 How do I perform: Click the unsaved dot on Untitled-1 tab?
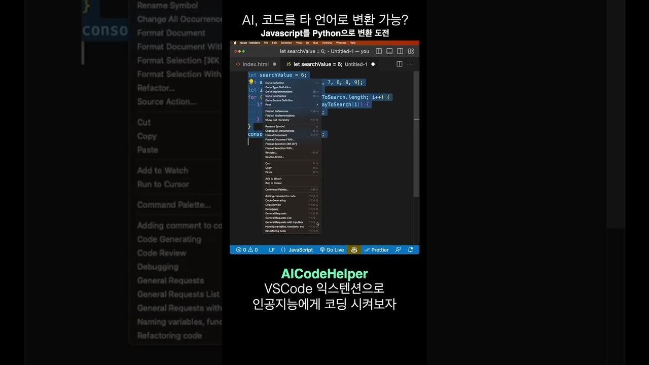373,64
